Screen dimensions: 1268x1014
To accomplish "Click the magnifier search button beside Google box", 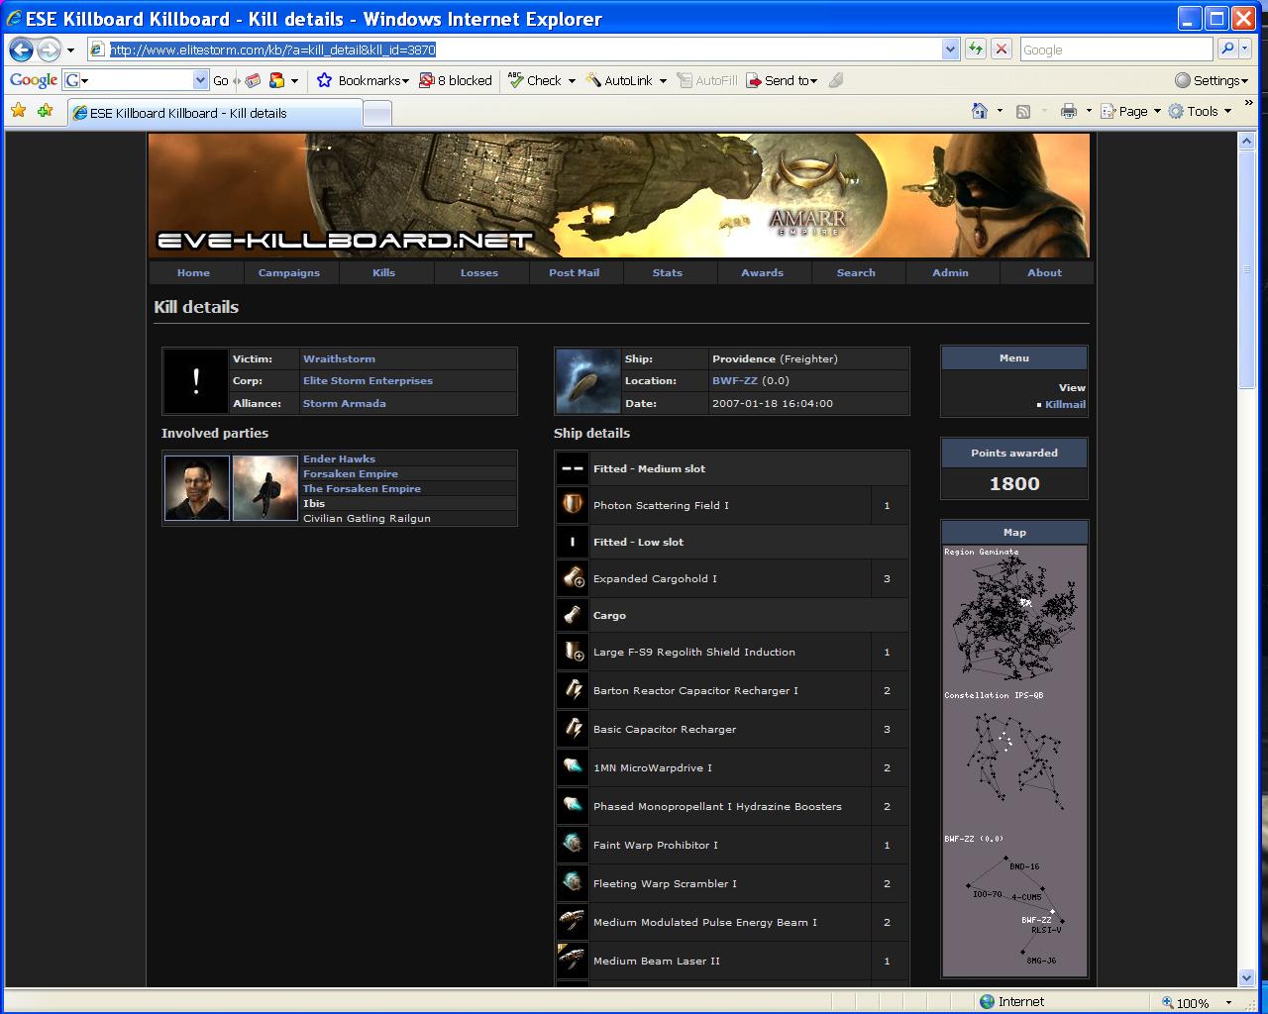I will coord(1227,49).
